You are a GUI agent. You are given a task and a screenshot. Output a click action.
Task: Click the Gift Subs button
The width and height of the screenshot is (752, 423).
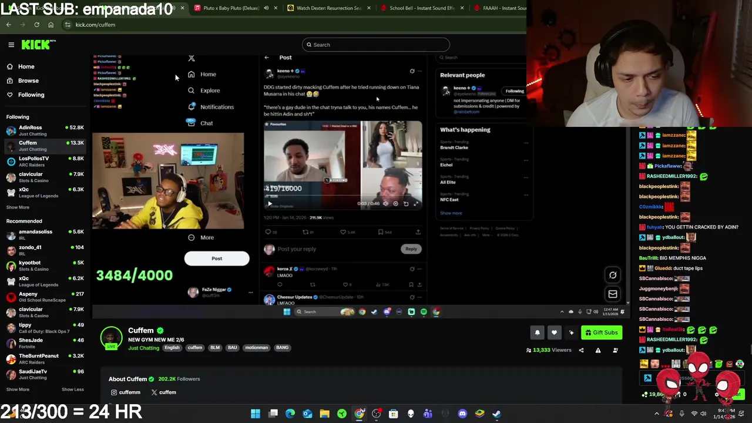pyautogui.click(x=602, y=333)
